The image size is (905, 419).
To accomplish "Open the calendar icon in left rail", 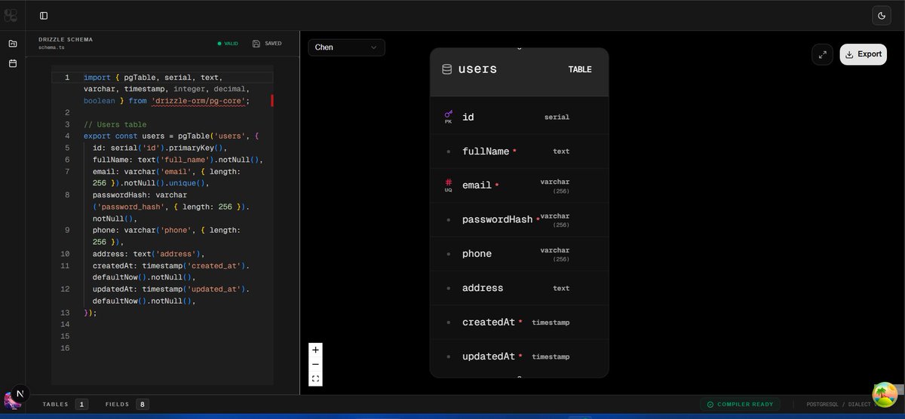I will pyautogui.click(x=13, y=63).
